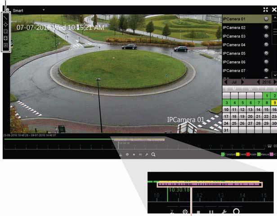Open smart settings with the wrench icon
This screenshot has width=277, height=216.
click(x=147, y=154)
